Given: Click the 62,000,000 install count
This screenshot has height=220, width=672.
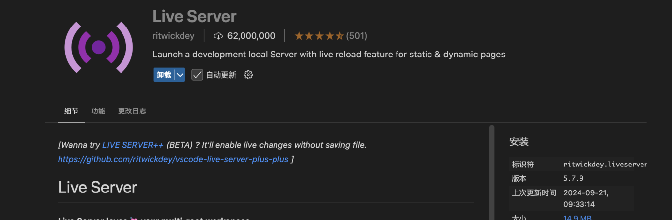Looking at the screenshot, I should [x=251, y=36].
